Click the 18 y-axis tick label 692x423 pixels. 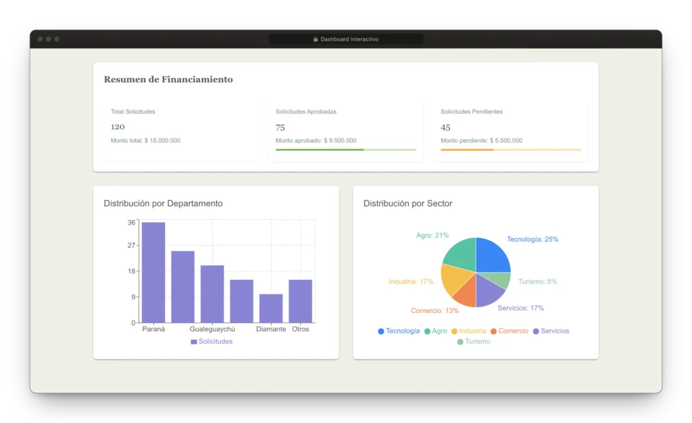click(132, 271)
